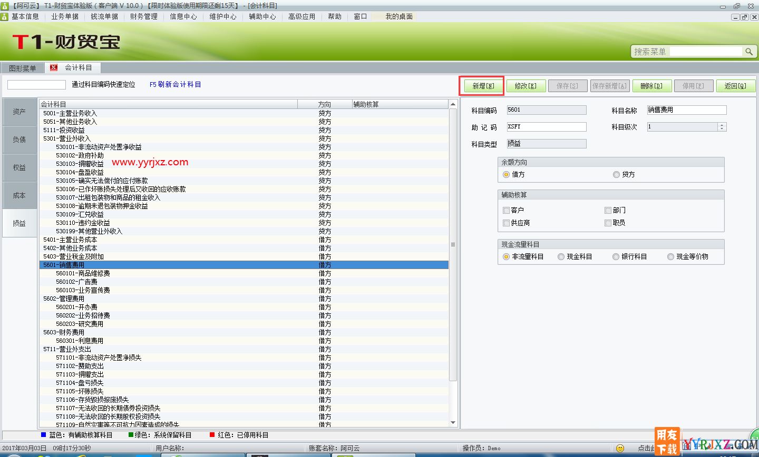Close the 会计科目 tab via red icon

click(54, 67)
